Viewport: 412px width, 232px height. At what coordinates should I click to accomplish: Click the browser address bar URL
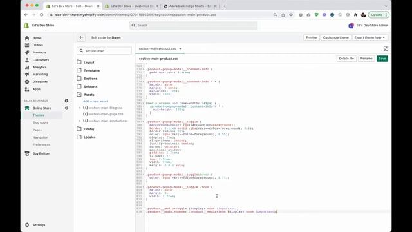136,15
